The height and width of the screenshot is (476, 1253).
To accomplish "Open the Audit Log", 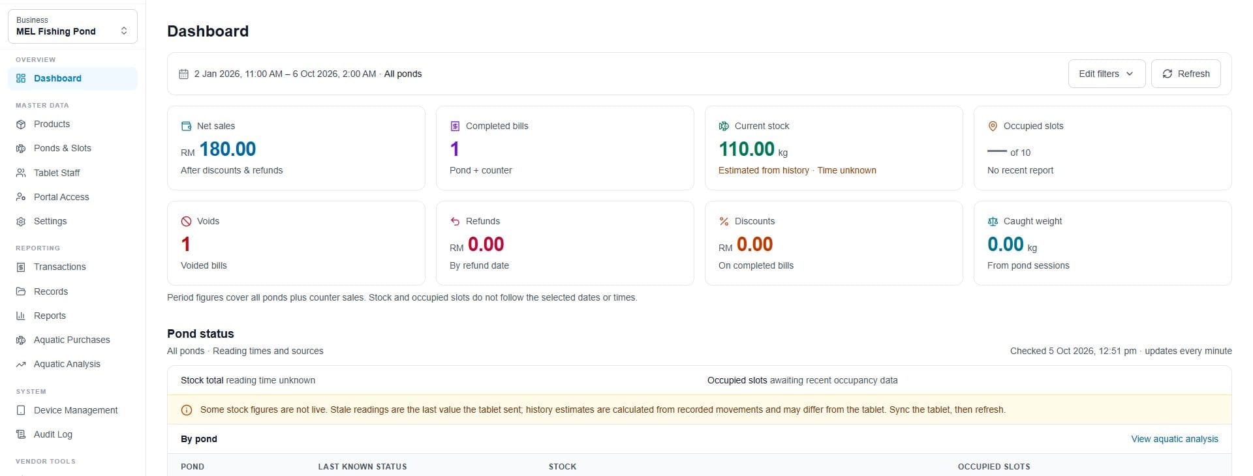I will point(72,434).
